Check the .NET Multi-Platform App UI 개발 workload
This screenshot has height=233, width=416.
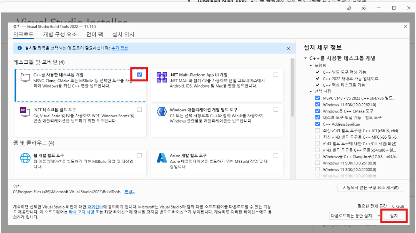point(276,75)
